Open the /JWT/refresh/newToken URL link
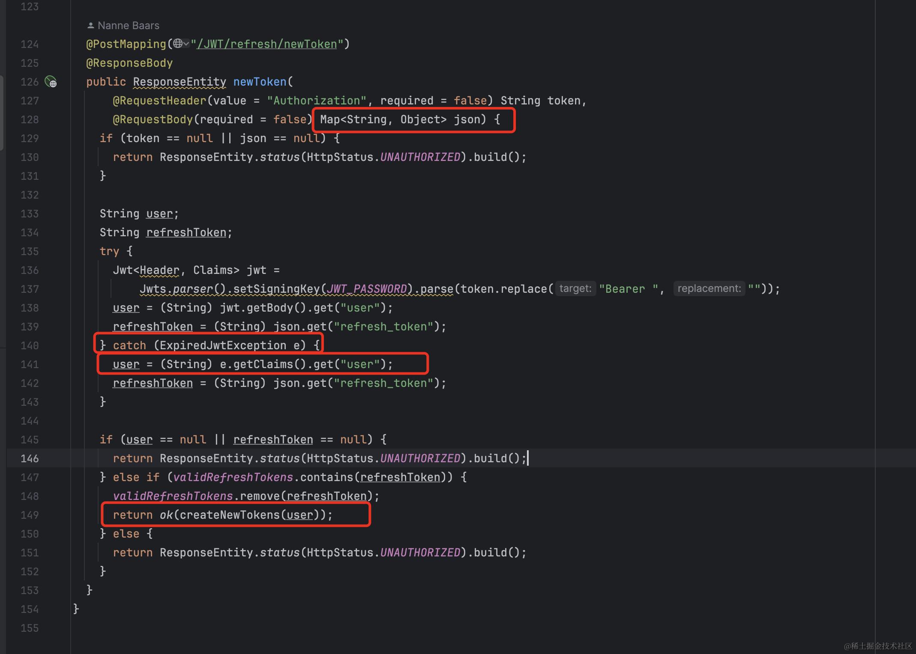 (266, 44)
